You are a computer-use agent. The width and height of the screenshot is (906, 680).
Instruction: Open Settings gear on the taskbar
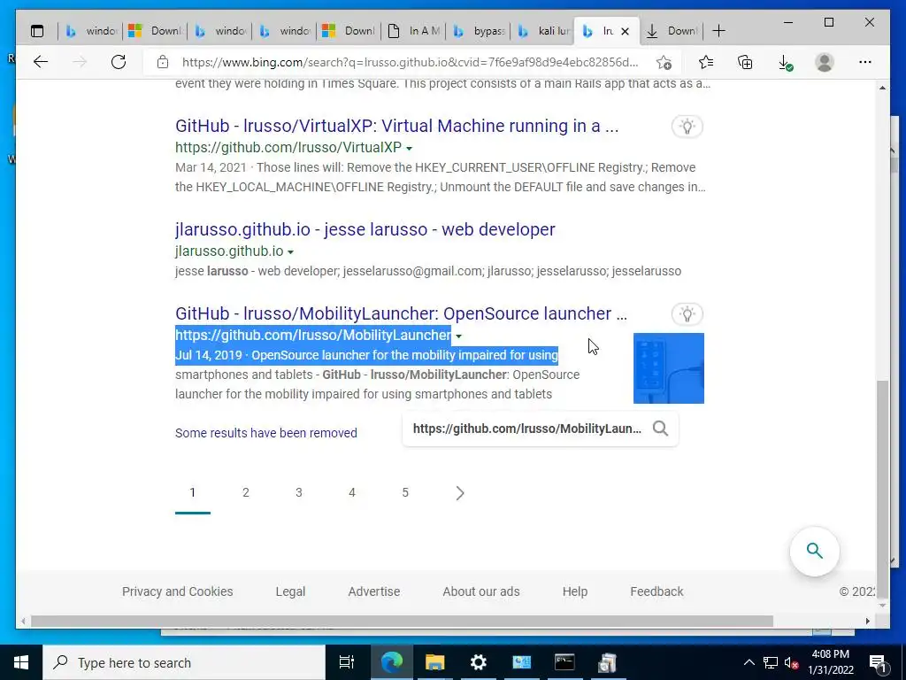(478, 662)
